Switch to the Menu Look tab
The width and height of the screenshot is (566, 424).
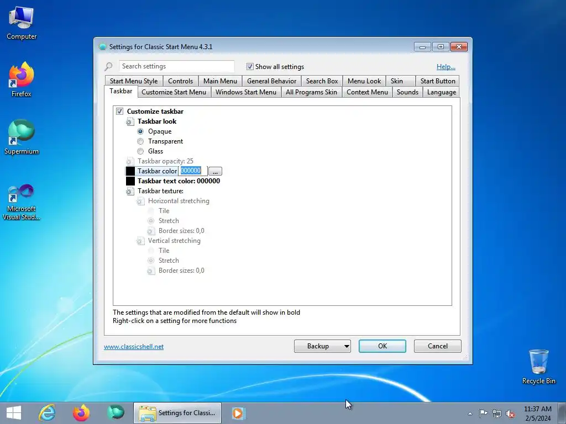[364, 81]
